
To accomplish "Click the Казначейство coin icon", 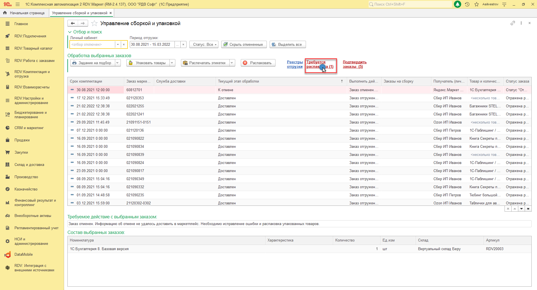I will point(8,189).
